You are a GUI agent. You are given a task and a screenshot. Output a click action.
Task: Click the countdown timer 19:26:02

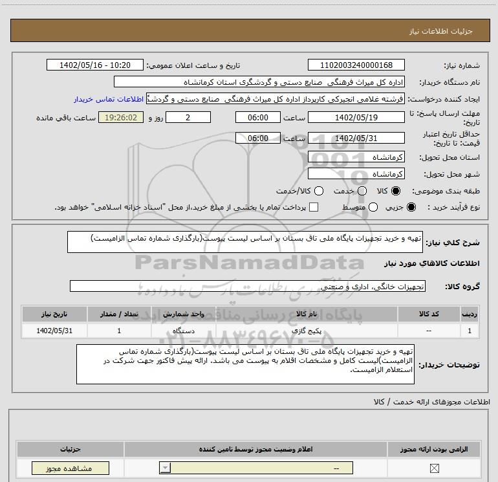[121, 117]
